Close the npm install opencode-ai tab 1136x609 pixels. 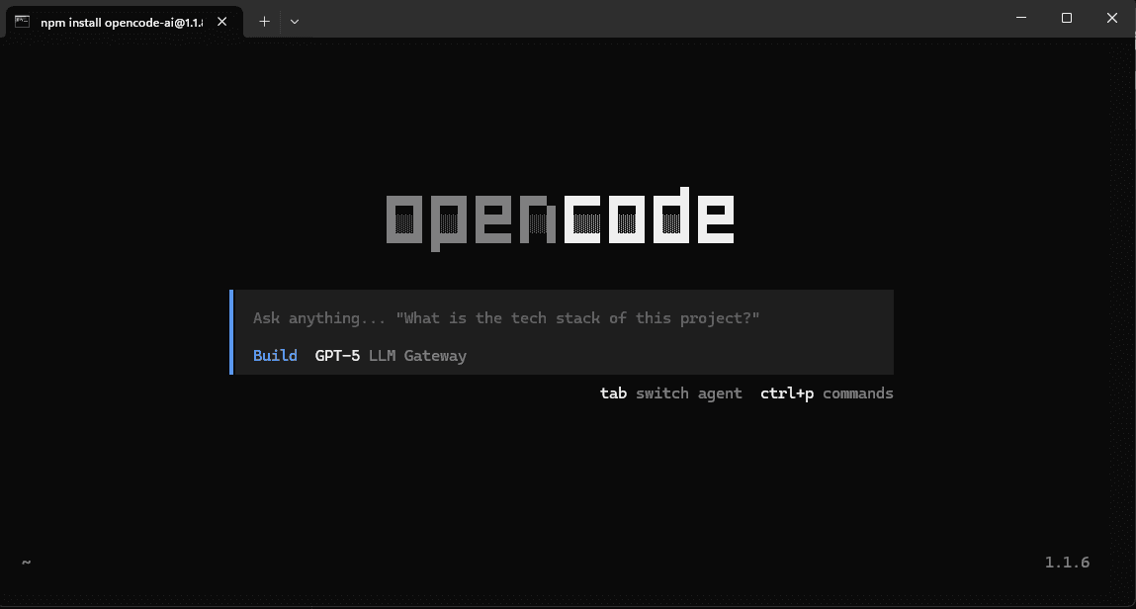click(x=221, y=21)
